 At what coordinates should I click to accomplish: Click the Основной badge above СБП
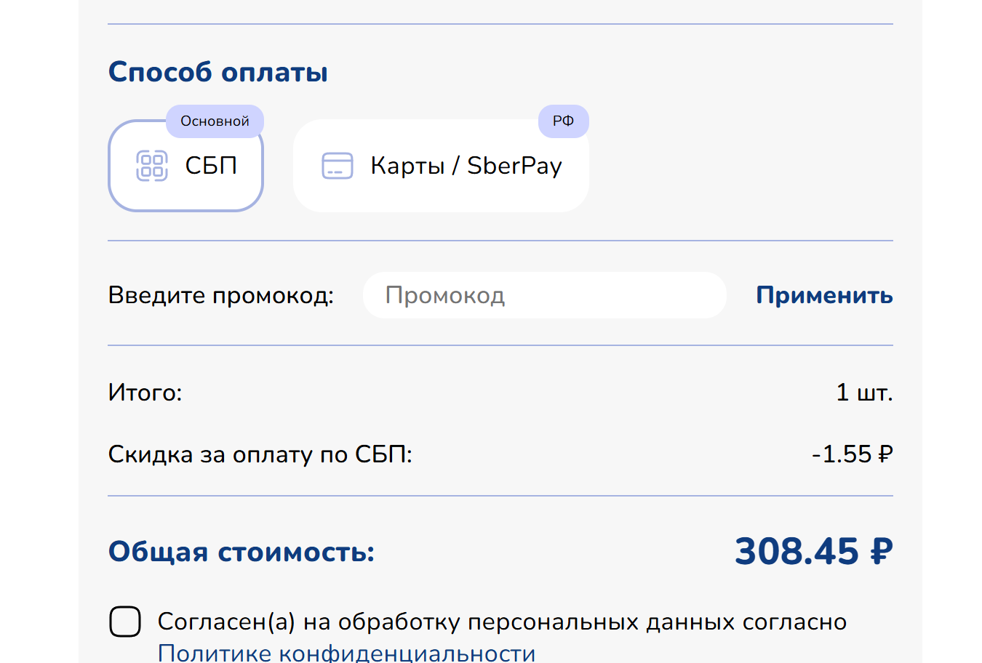[215, 121]
